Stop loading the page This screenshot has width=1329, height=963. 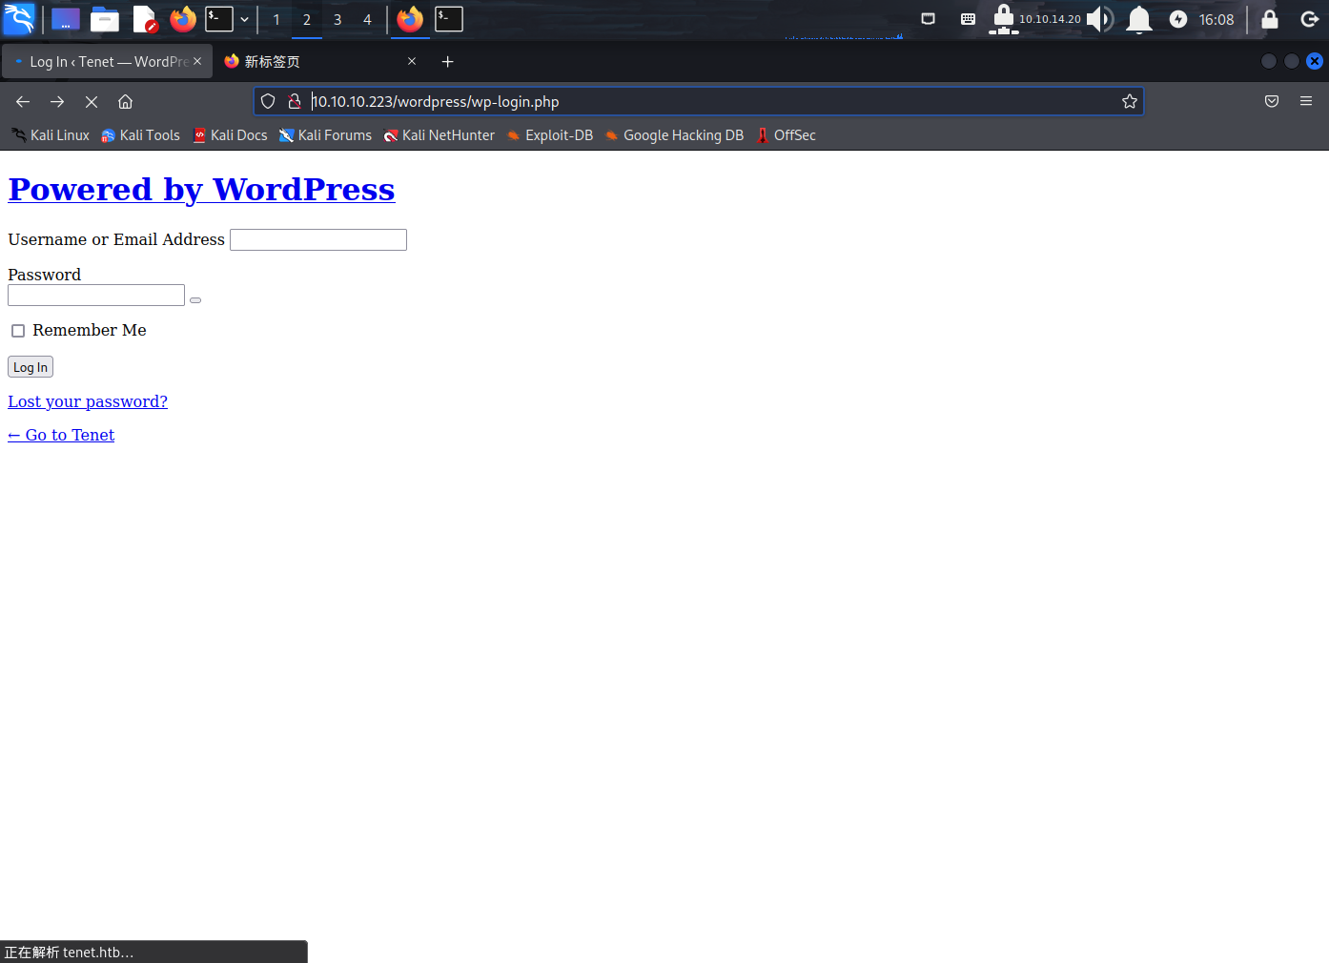(x=92, y=101)
